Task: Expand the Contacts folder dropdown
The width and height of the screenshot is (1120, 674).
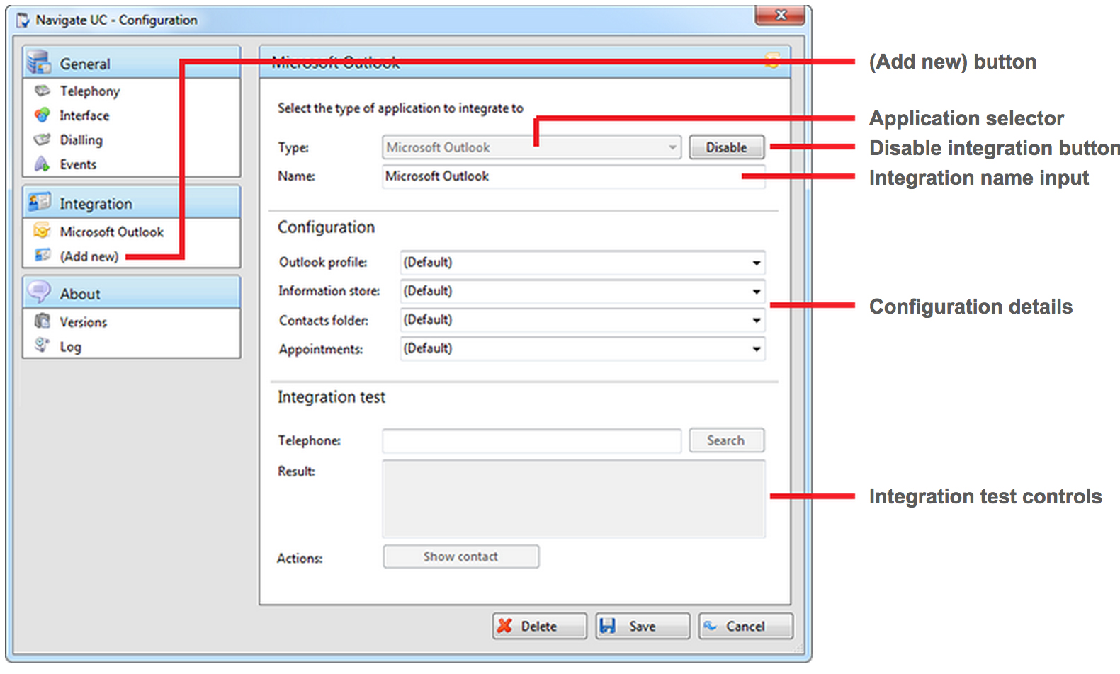Action: (582, 320)
